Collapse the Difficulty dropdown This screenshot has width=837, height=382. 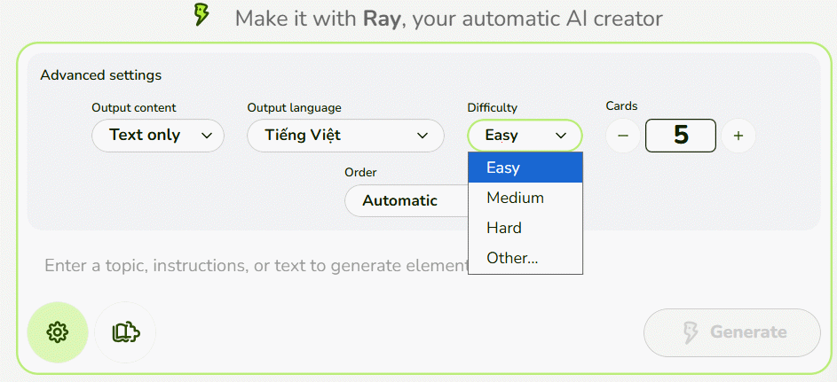click(525, 136)
